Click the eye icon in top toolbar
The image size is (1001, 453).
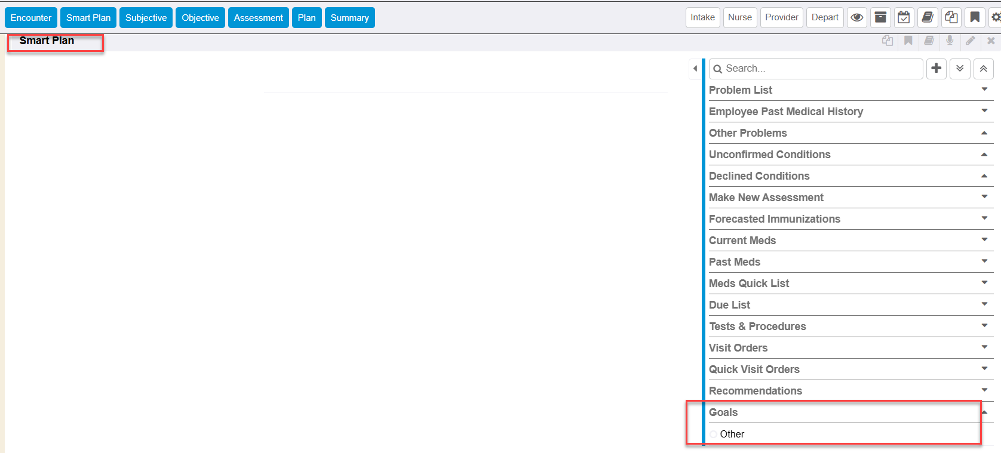tap(856, 17)
